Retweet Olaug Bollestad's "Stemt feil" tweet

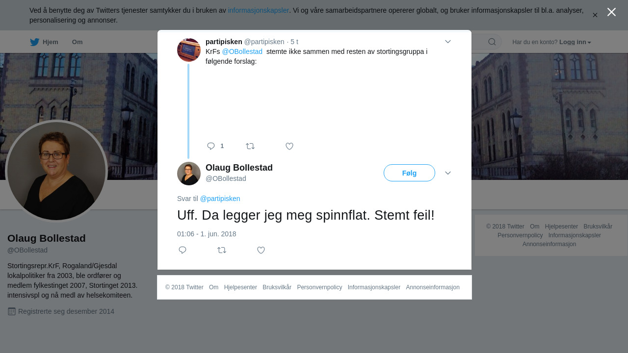pyautogui.click(x=222, y=250)
